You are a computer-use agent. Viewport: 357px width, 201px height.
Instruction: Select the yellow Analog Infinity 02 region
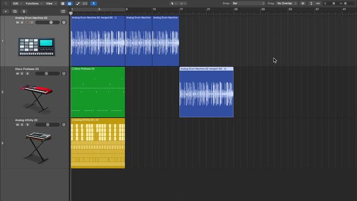(x=98, y=143)
